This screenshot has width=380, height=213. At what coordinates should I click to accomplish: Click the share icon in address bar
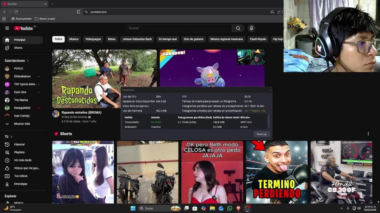pos(279,12)
